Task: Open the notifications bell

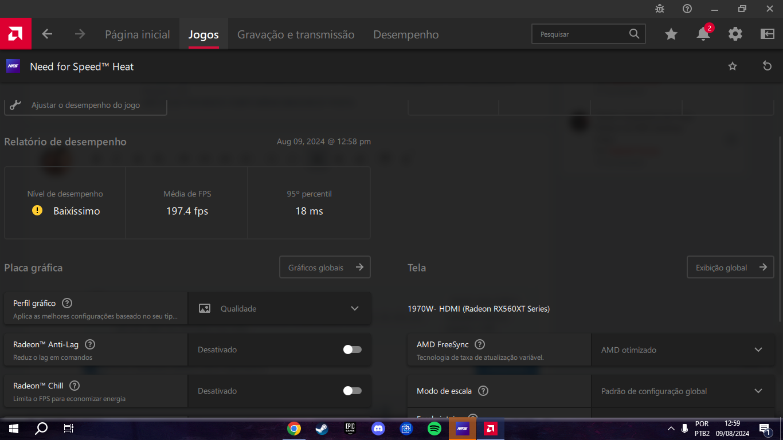Action: 703,34
